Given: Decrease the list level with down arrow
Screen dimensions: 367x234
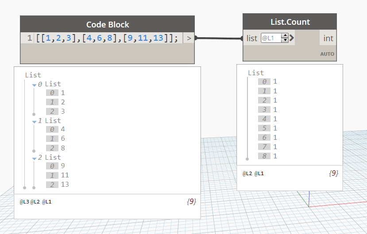Looking at the screenshot, I should point(285,40).
